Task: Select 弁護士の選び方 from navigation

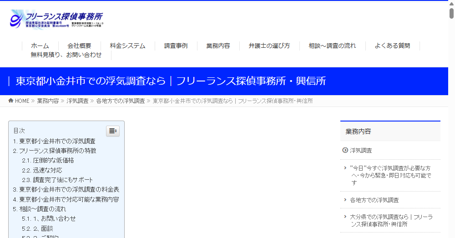Action: pos(269,46)
